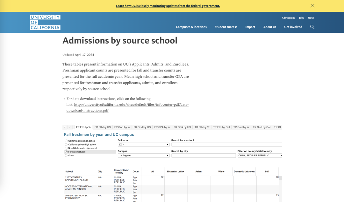Viewport: 344px width, 202px height.
Task: Click Int'l value 25 for Peking Univ
Action: (277, 195)
